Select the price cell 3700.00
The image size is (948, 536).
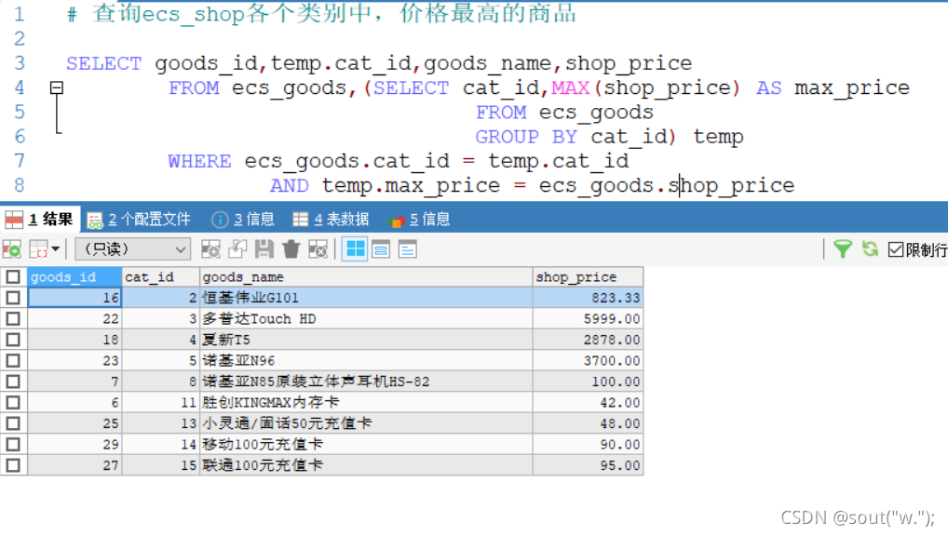point(588,361)
